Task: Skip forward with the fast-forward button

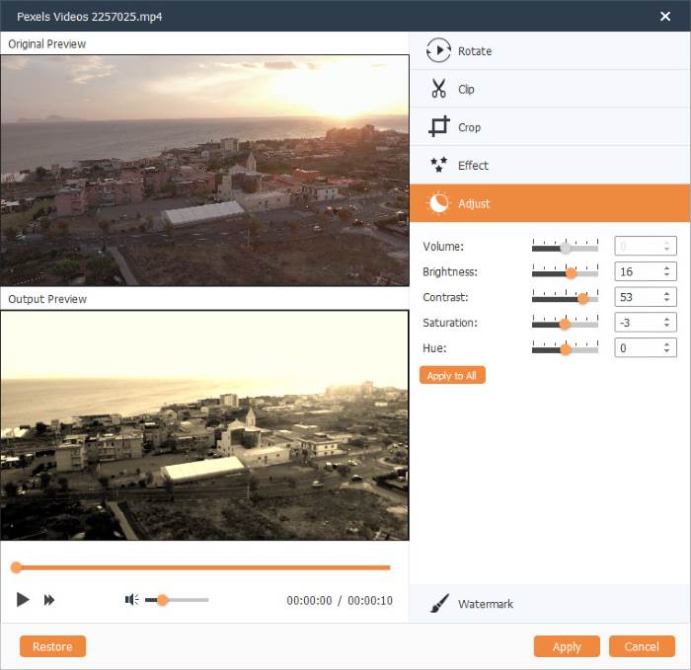Action: pyautogui.click(x=49, y=600)
